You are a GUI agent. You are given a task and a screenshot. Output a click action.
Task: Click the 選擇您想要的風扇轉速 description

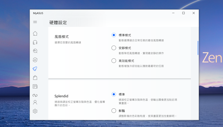(x=68, y=43)
